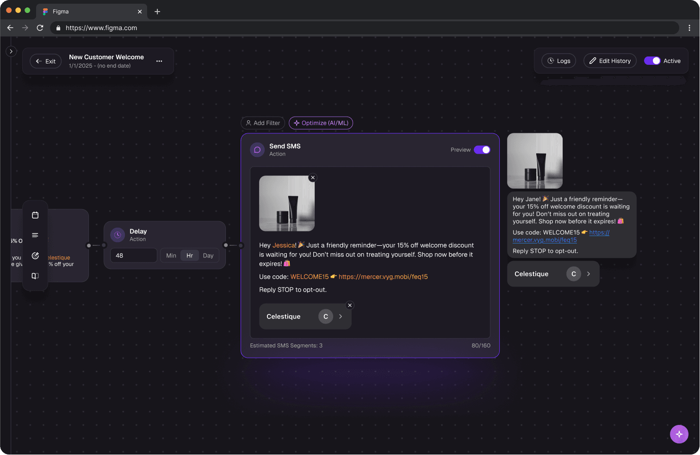This screenshot has height=455, width=700.
Task: Open the text content tool in the sidebar
Action: (35, 235)
